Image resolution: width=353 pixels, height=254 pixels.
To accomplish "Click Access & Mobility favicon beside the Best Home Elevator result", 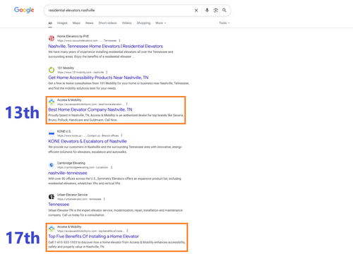I will [x=52, y=102].
